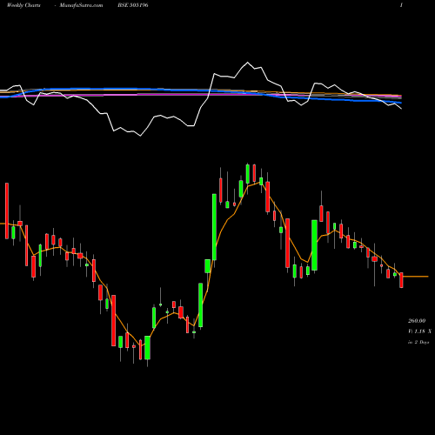Click the 'MunafaSutra.com' site label
This screenshot has width=435, height=435.
point(81,5)
